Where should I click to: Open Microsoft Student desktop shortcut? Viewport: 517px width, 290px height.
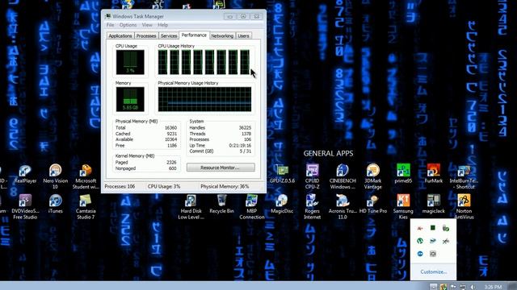point(86,177)
